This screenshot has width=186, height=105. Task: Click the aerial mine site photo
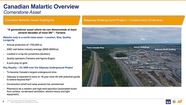[x=132, y=57]
